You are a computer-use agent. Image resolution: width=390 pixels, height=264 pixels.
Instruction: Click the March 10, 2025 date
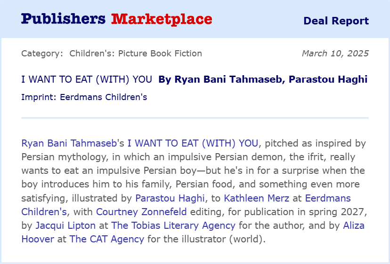(x=335, y=54)
